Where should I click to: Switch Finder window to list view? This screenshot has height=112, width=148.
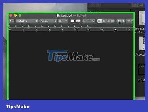click(x=141, y=5)
